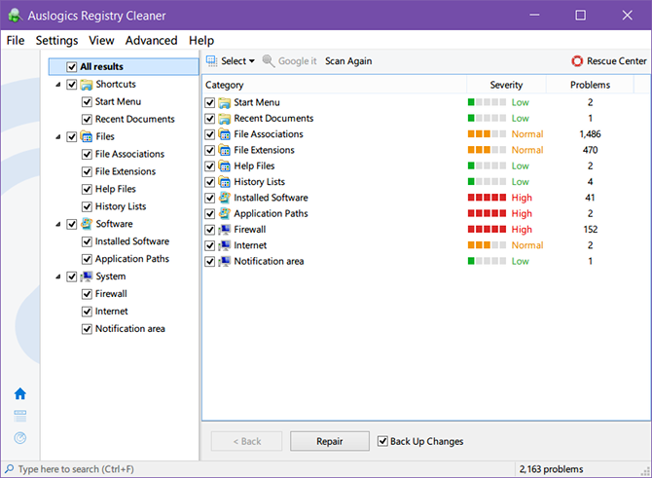Click the Software icon in tree
Screen dimensions: 652x478
tap(87, 224)
